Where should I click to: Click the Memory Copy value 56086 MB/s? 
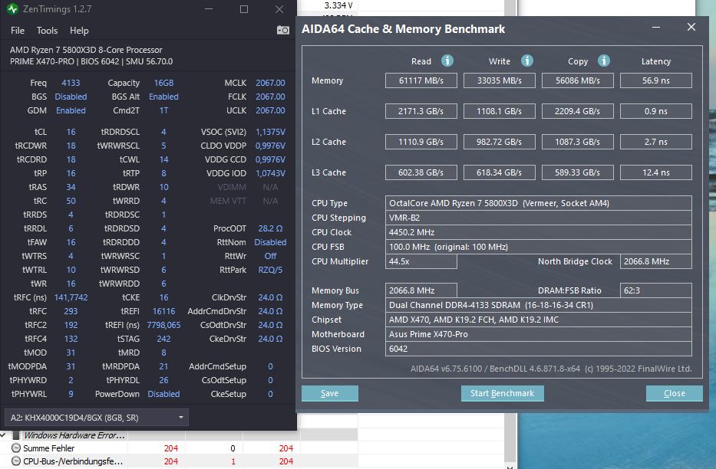578,80
